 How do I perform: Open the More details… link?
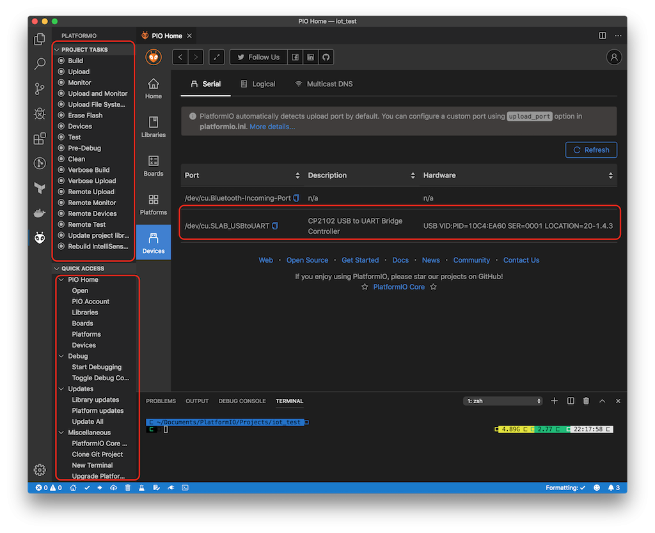272,127
